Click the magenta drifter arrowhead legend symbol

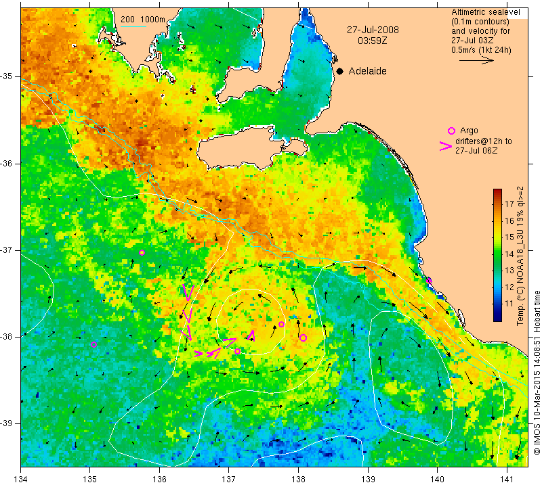(445, 146)
